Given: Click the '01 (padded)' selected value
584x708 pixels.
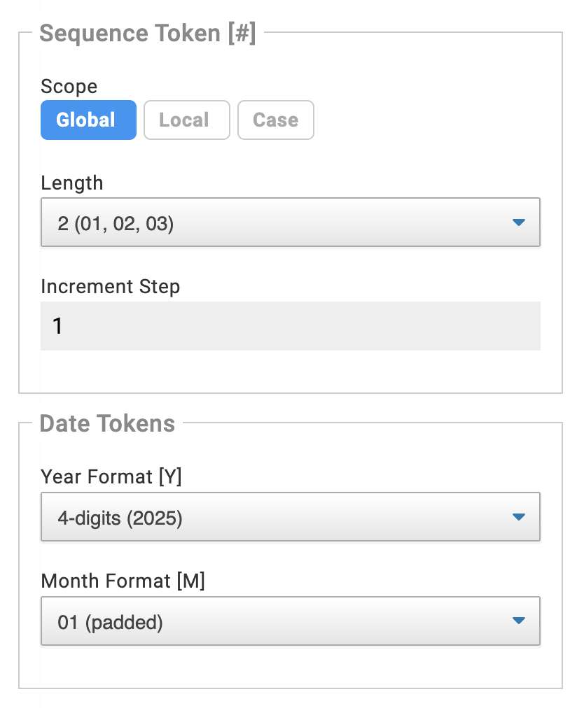Looking at the screenshot, I should pos(110,623).
